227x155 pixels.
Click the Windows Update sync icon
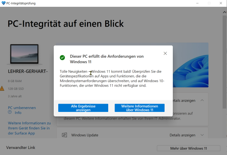(x=64, y=135)
